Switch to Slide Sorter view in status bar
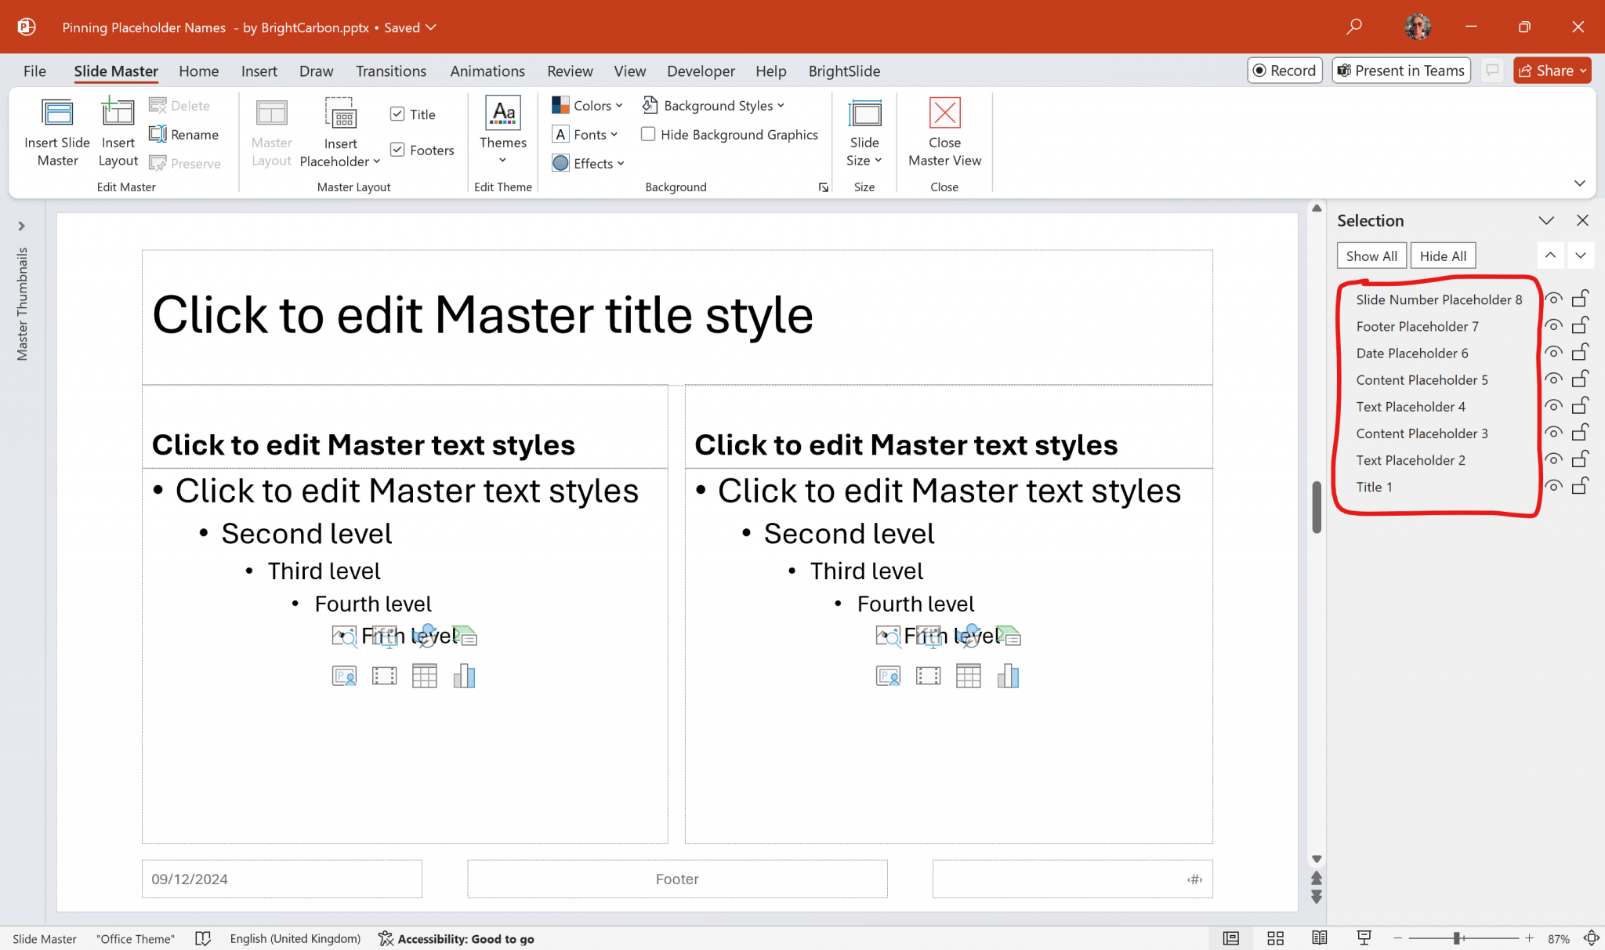The width and height of the screenshot is (1605, 950). point(1275,938)
